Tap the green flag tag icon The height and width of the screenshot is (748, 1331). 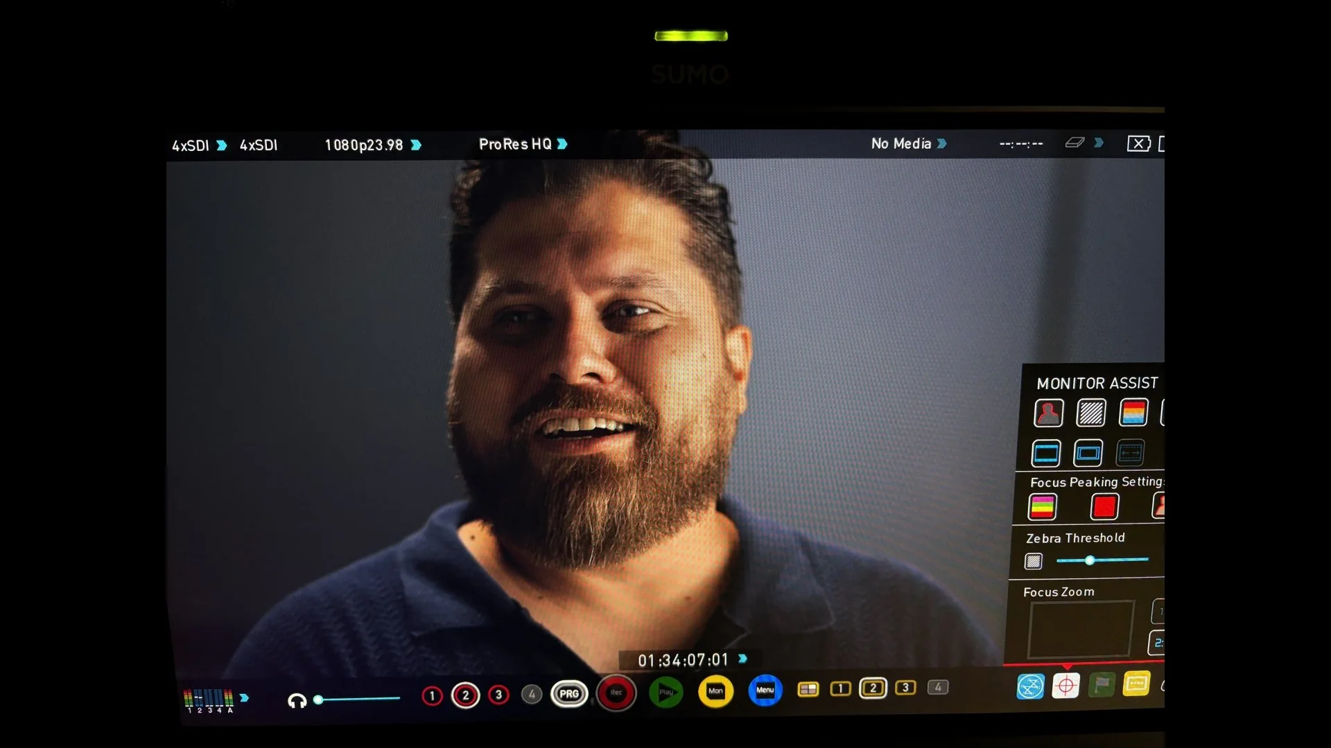tap(1102, 685)
